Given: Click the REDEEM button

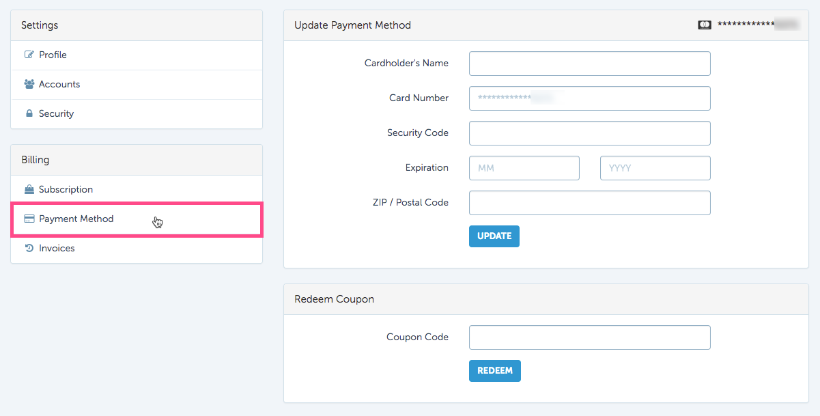Looking at the screenshot, I should 495,371.
